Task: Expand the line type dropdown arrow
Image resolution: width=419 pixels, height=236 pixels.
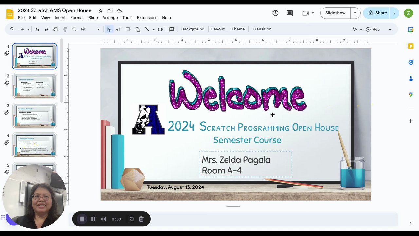Action: [x=153, y=29]
